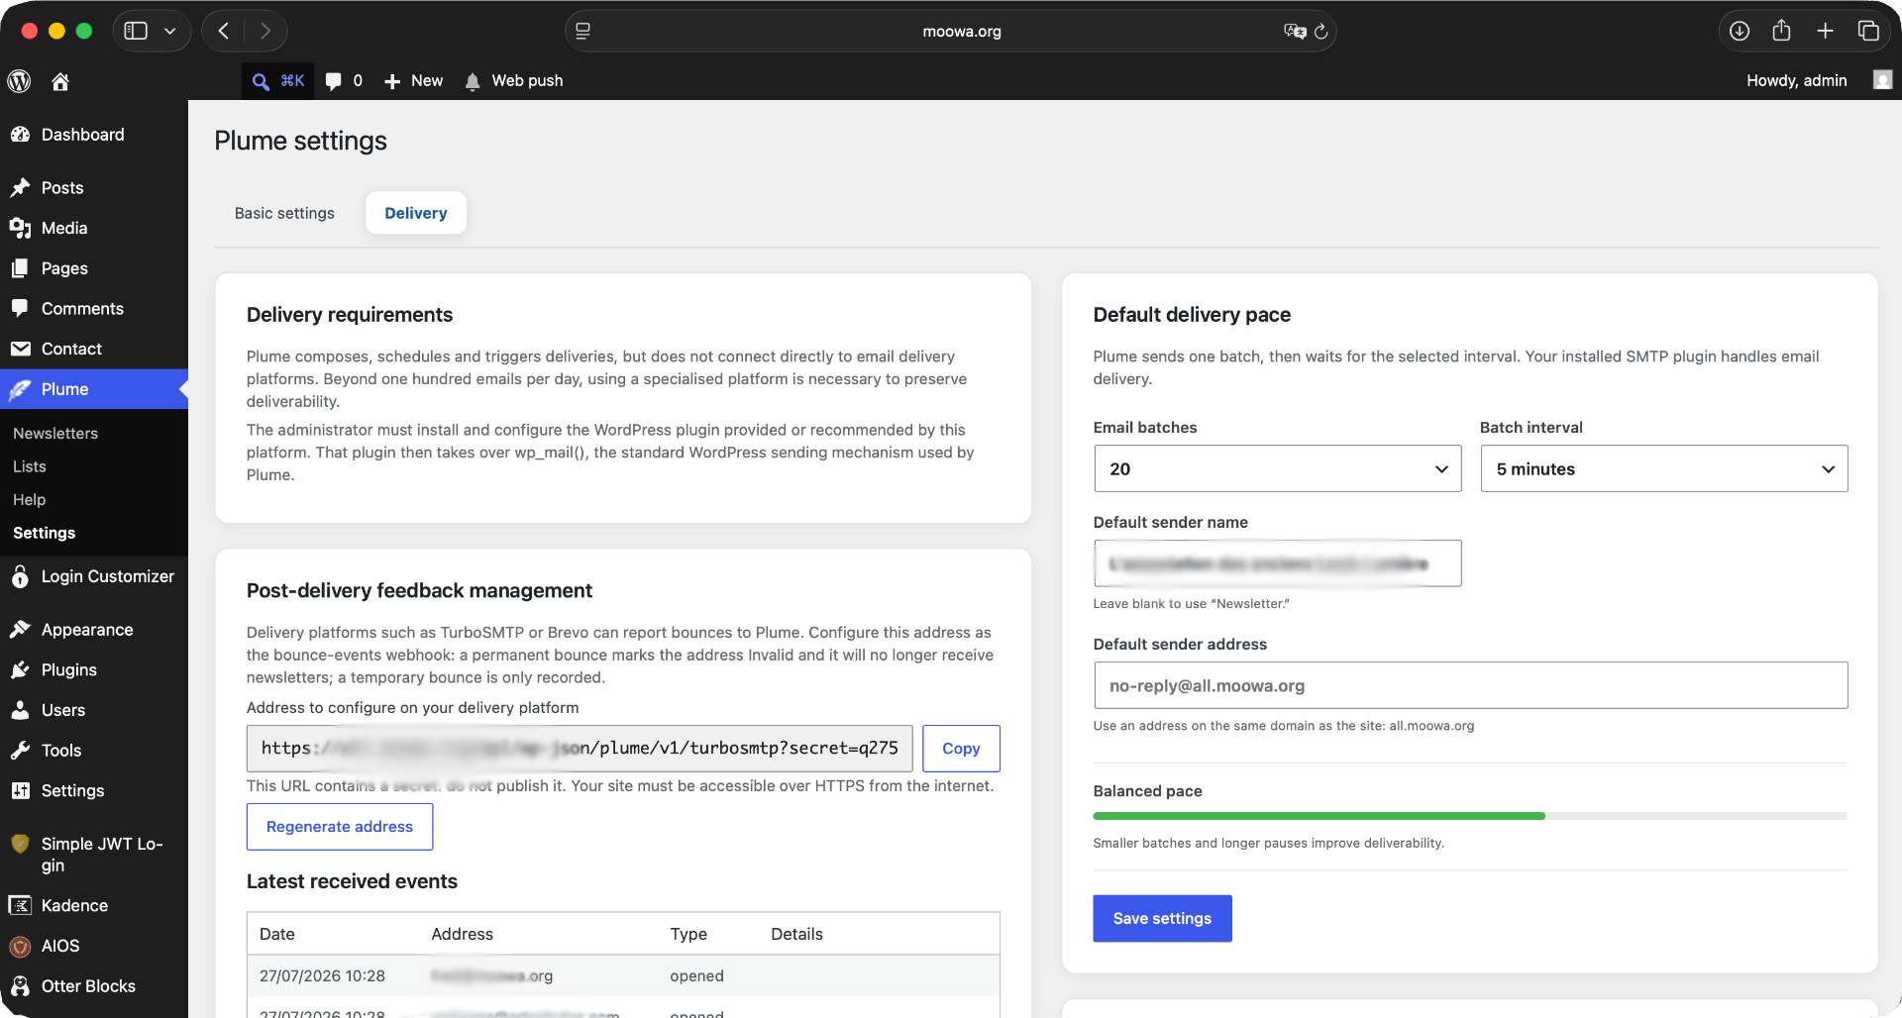Open Web push bell item

coord(513,81)
